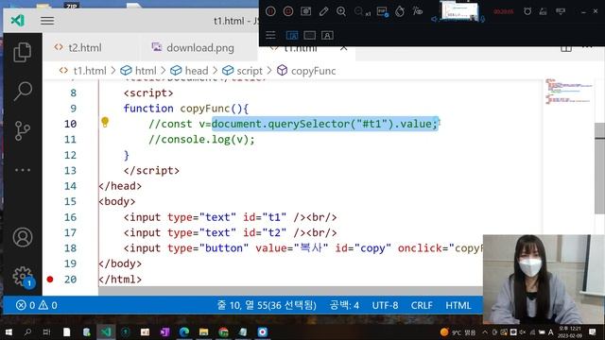
Task: Click the recorder alarm clock timer icon
Action: [x=527, y=11]
